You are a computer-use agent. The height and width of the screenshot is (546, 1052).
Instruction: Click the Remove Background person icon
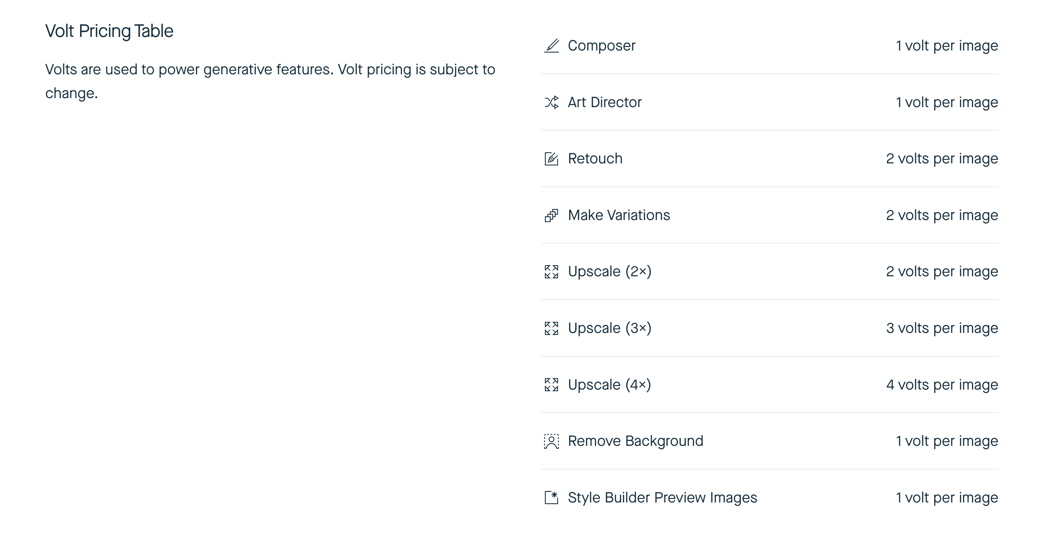551,441
